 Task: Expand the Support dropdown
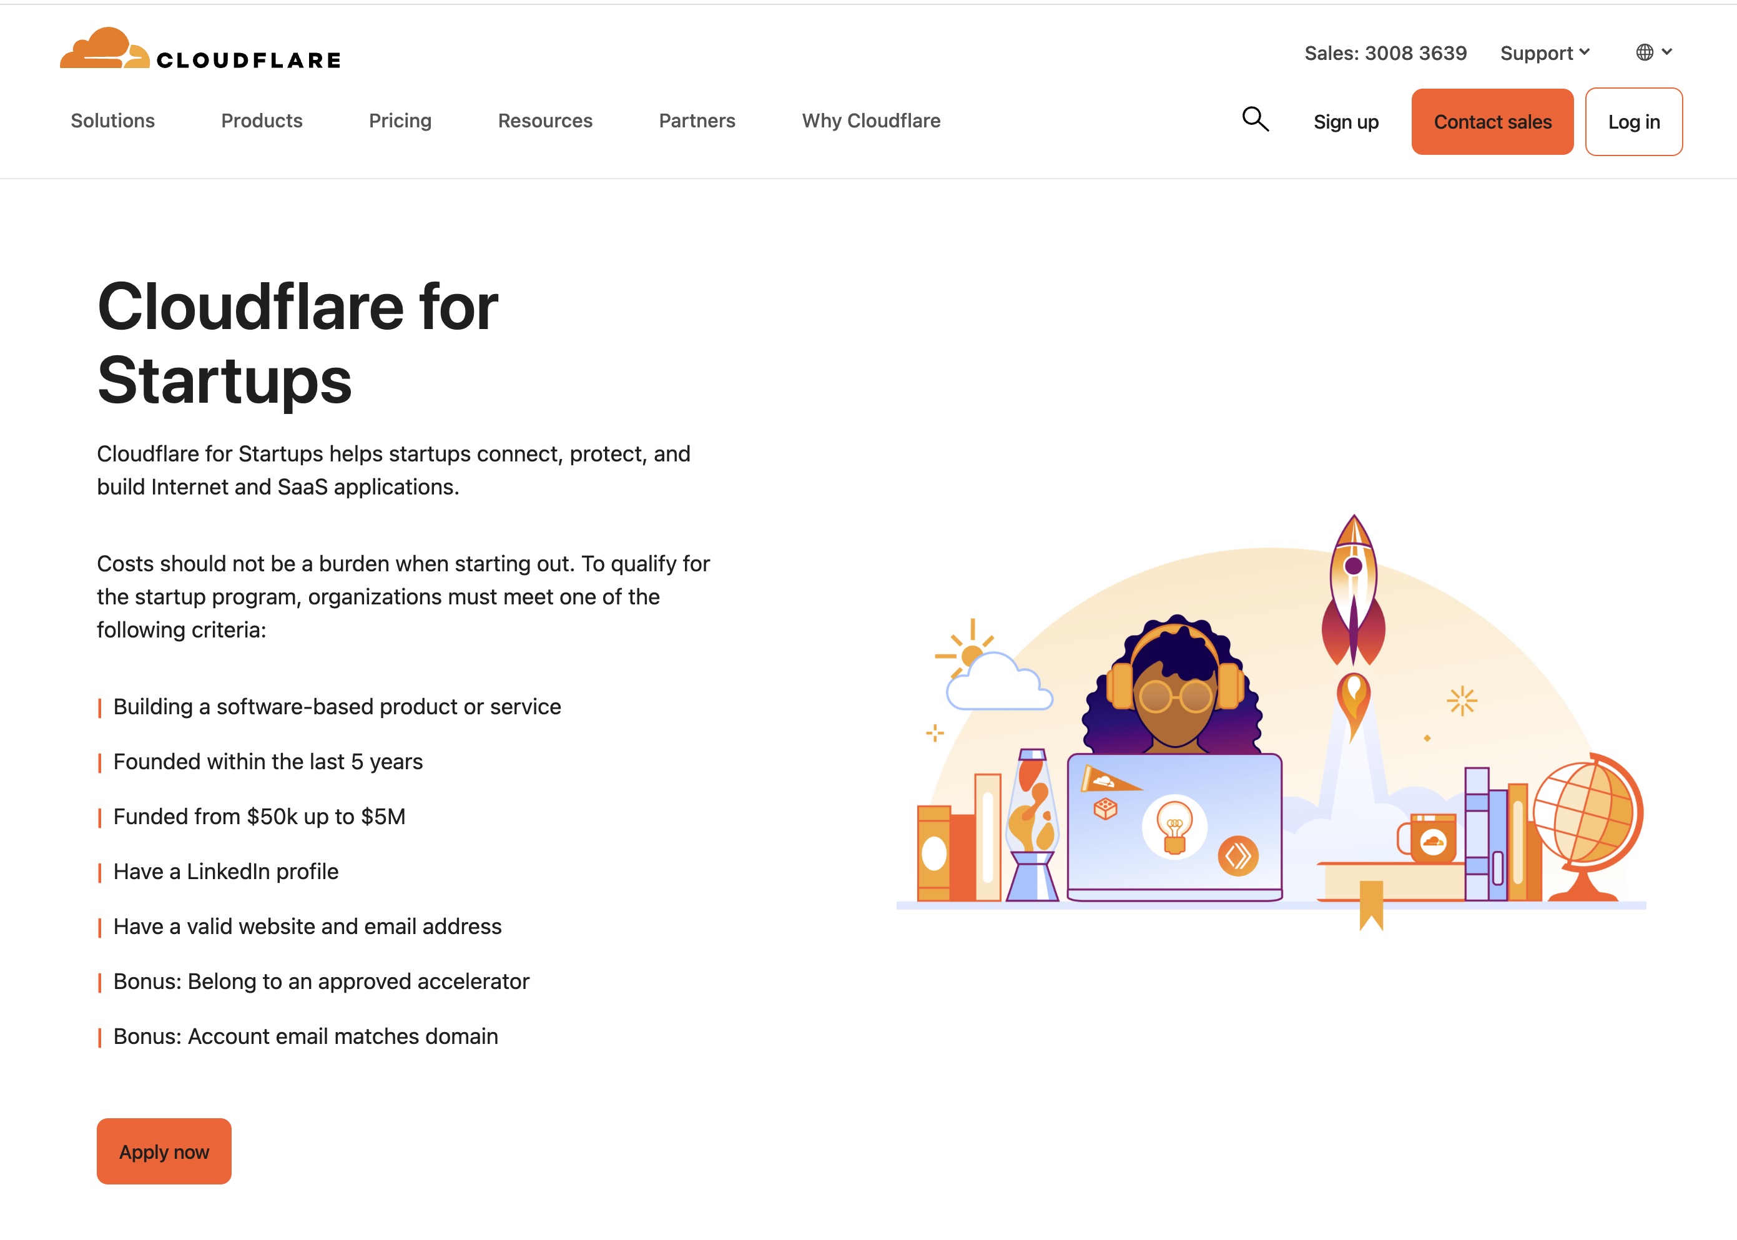tap(1545, 52)
